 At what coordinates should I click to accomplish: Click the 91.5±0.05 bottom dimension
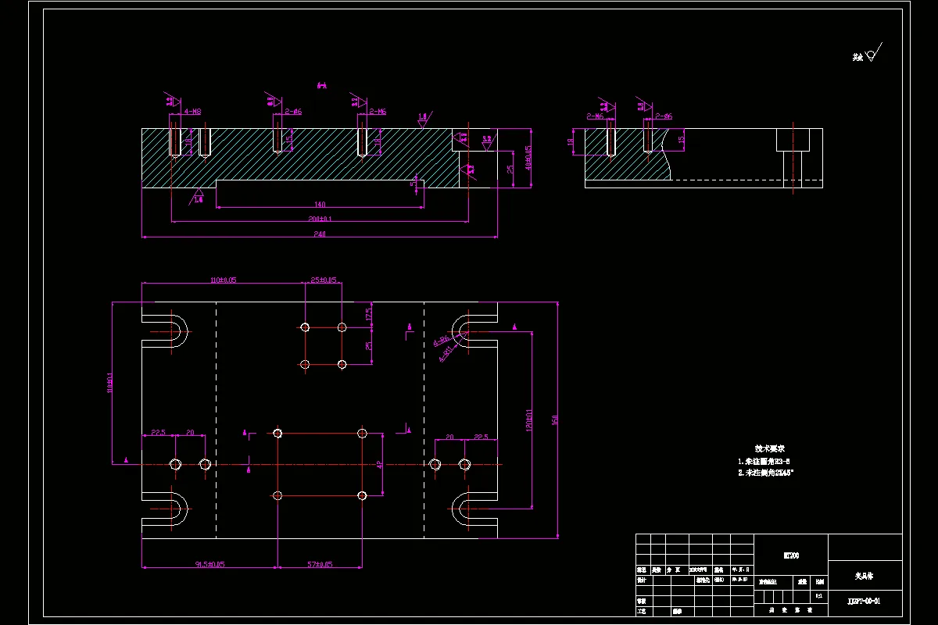(209, 562)
